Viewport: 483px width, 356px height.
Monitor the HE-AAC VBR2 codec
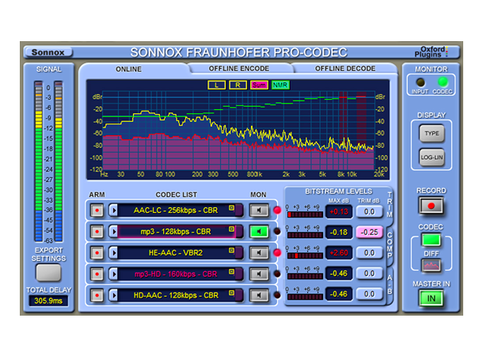(x=259, y=253)
